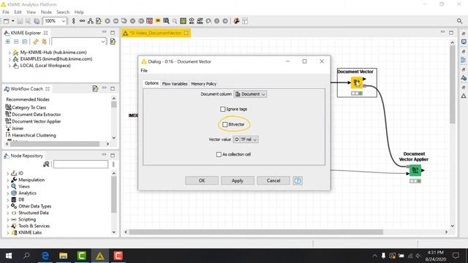The width and height of the screenshot is (468, 263).
Task: Open the dialog's File menu
Action: coord(144,70)
